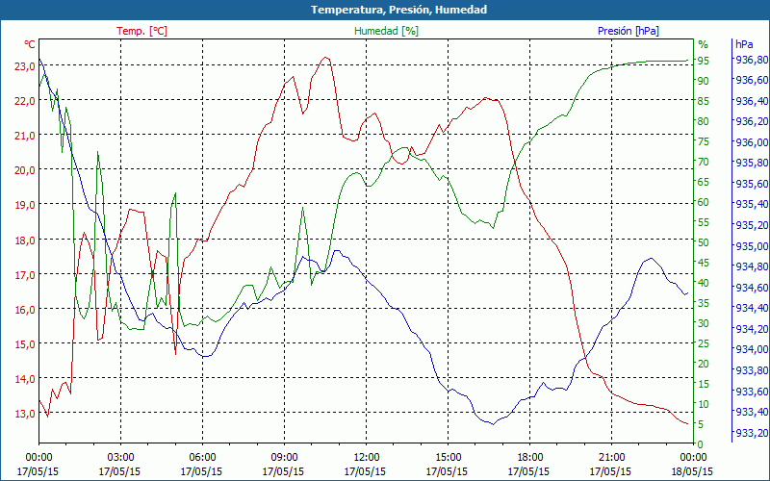Click the "03:00" time axis label
Image resolution: width=770 pixels, height=481 pixels.
tap(121, 458)
